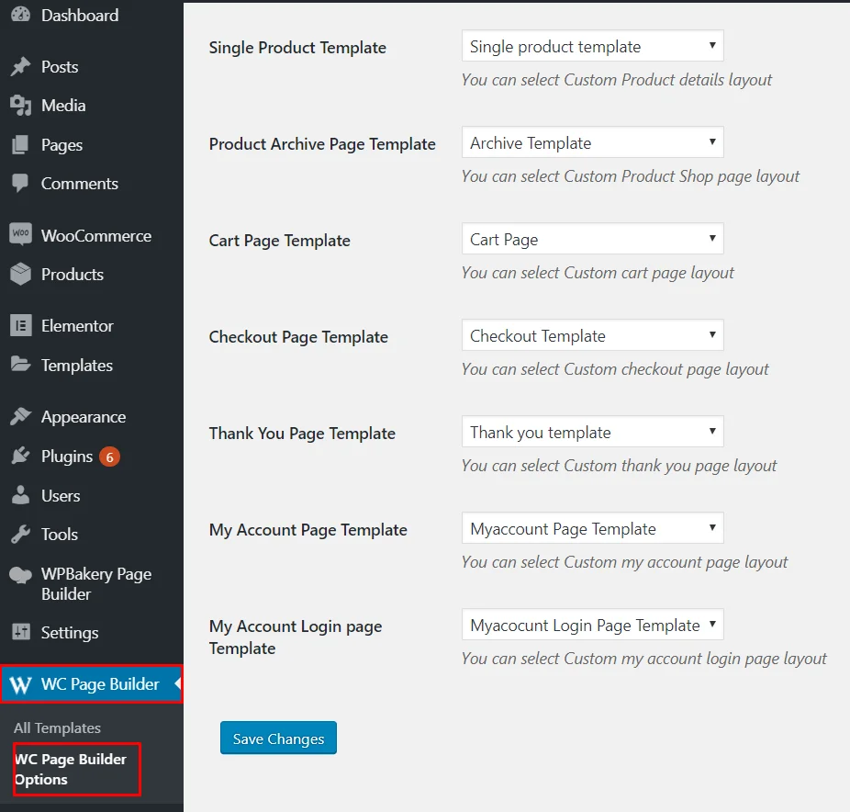Expand the Cart Page Template selector
This screenshot has width=850, height=812.
point(592,238)
